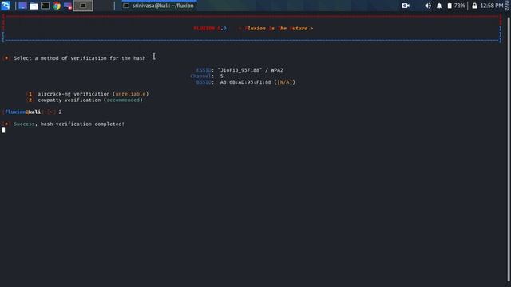Click the show desktop panel icon
Screen dimensions: 511x287
[22, 6]
